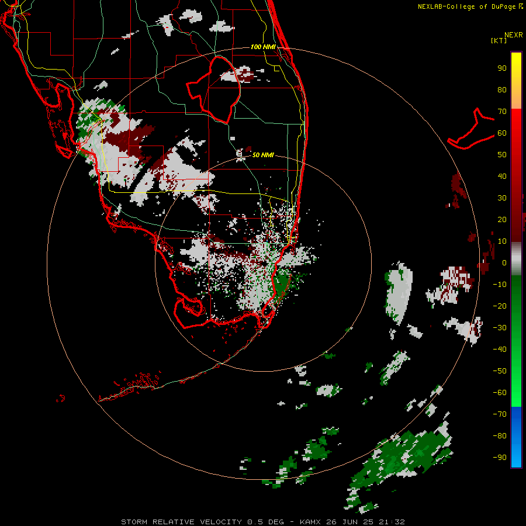
Task: Click the -30 value on velocity scale
Action: [x=500, y=328]
